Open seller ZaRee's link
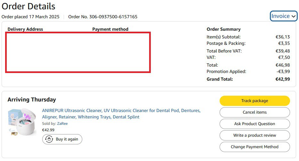This screenshot has width=299, height=161. tap(62, 124)
